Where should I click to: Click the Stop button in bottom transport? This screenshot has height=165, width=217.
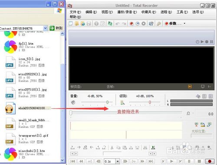[x=199, y=161]
